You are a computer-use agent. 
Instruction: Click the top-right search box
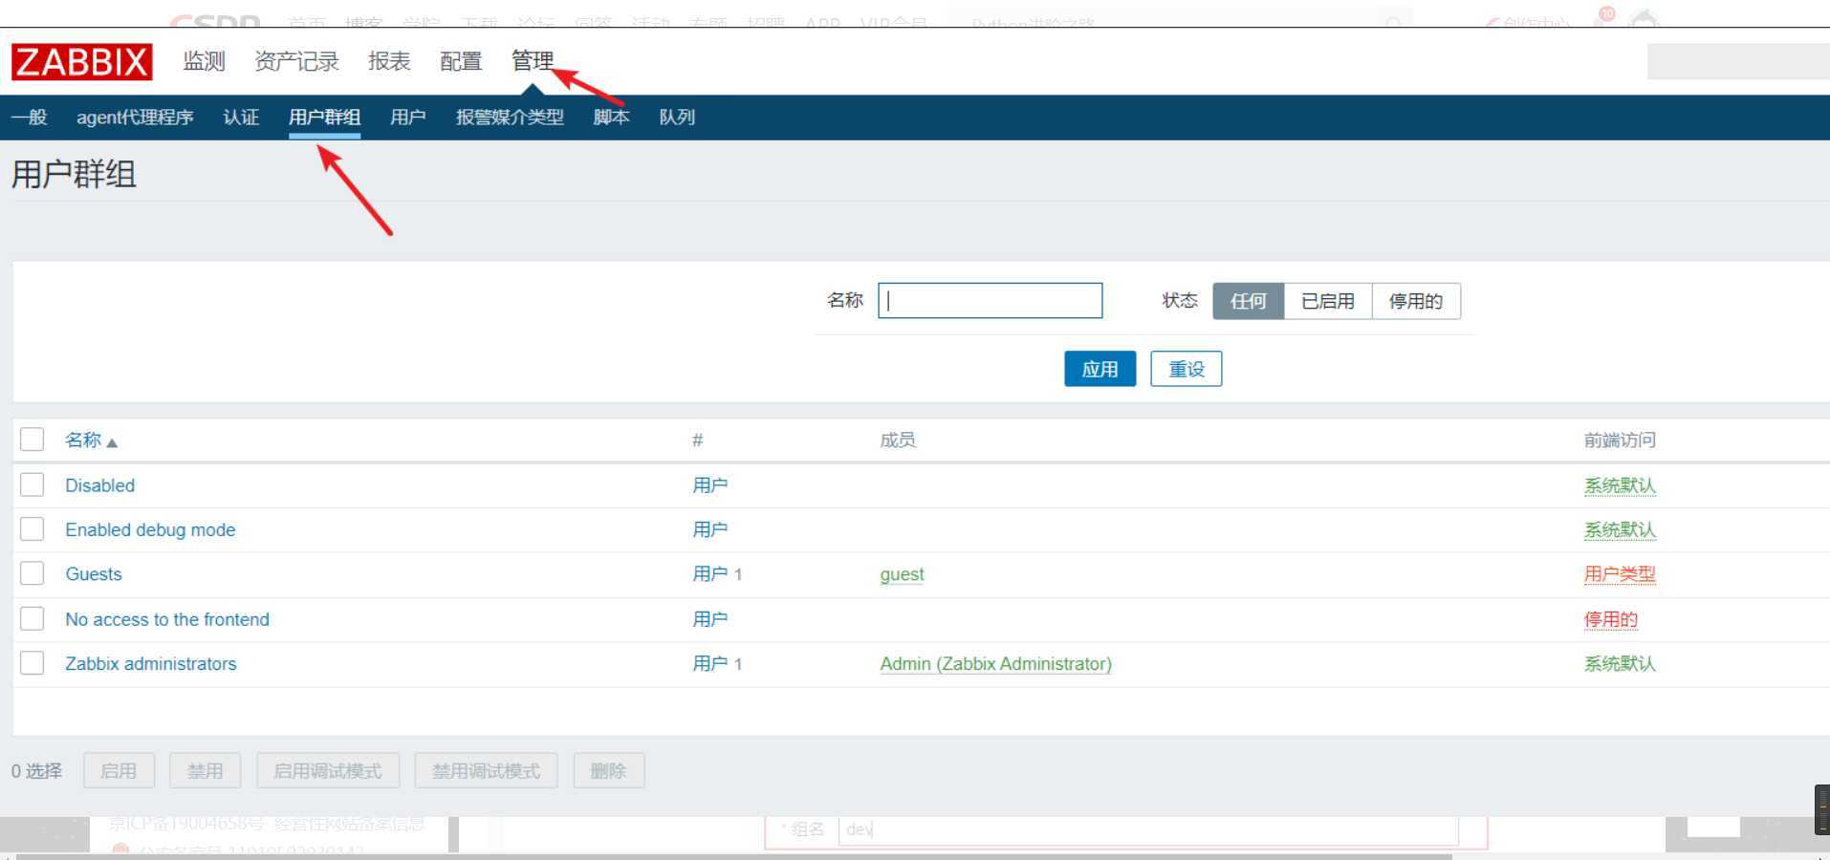point(1738,62)
